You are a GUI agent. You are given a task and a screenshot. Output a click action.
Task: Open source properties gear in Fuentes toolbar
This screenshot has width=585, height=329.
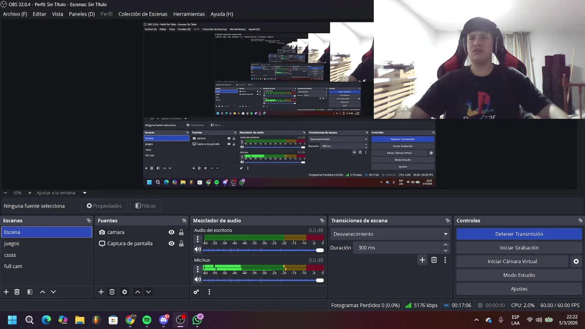point(124,292)
